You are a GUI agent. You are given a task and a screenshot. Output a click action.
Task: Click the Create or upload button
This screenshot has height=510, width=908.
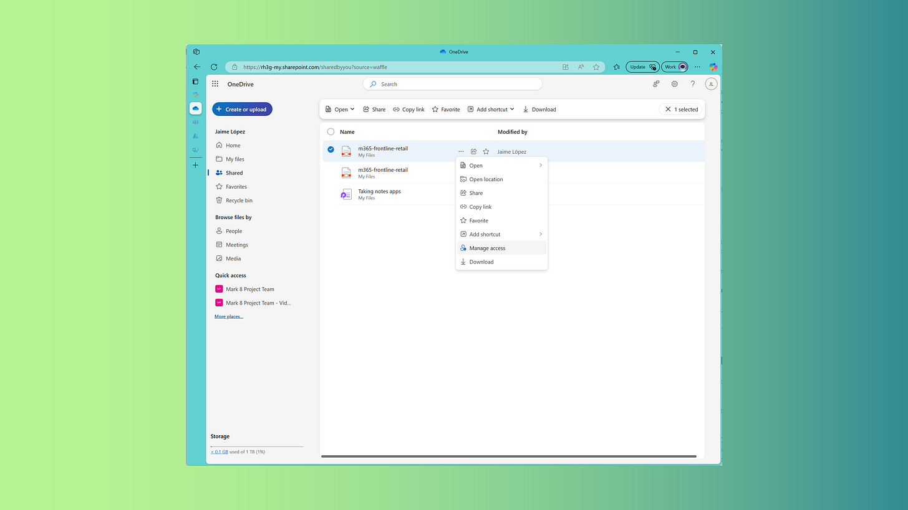(x=242, y=109)
